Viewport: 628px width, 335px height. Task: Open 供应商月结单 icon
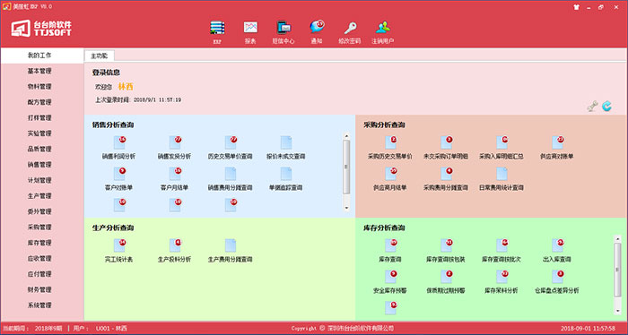pyautogui.click(x=390, y=174)
